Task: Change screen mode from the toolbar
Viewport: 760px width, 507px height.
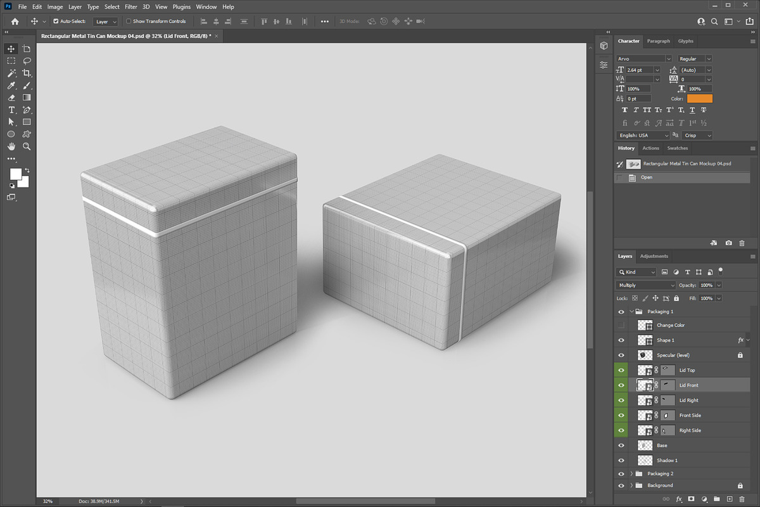Action: point(11,198)
